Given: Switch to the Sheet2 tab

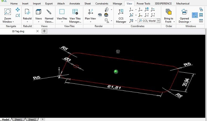Looking at the screenshot, I should 32,119.
